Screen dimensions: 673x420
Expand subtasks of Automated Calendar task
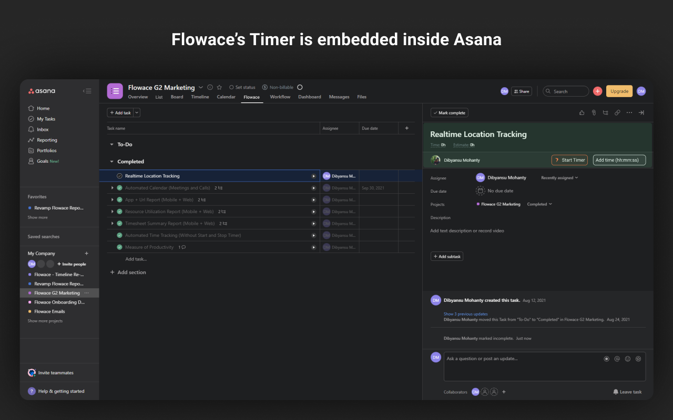(x=112, y=188)
